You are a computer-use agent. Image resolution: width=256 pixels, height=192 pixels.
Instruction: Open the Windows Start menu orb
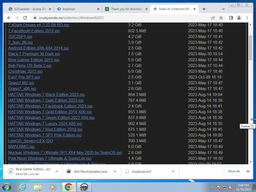pos(6,187)
